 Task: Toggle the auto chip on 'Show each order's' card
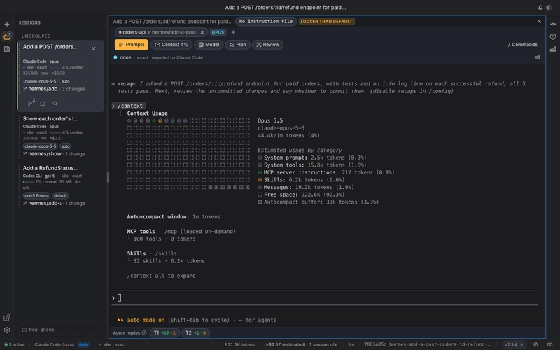click(65, 146)
